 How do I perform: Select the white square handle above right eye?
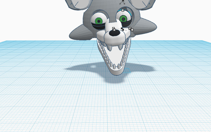pyautogui.click(x=123, y=10)
